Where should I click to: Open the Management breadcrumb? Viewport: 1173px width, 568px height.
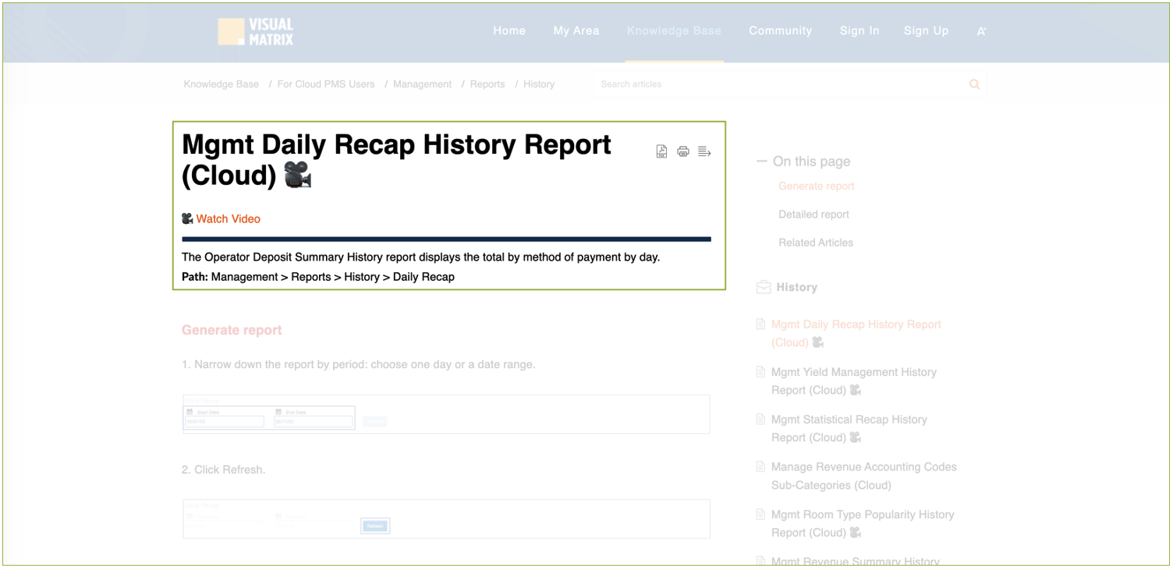tap(422, 84)
